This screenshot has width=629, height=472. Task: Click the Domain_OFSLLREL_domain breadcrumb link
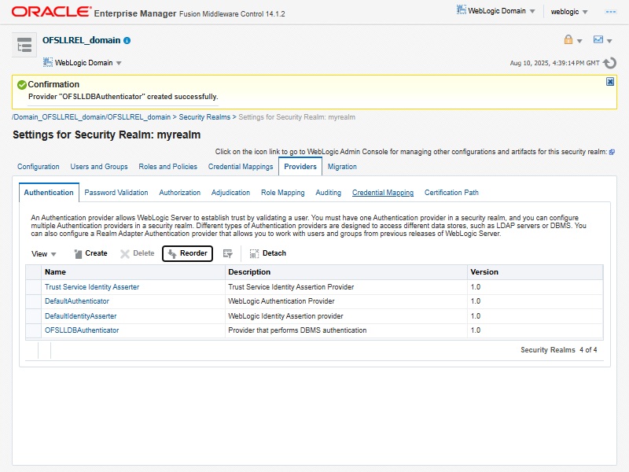point(91,117)
